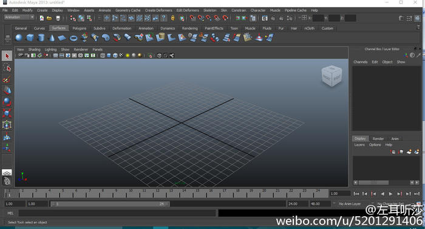Screen dimensions: 425x229
Task: Activate the Lasso select tool
Action: point(7,68)
